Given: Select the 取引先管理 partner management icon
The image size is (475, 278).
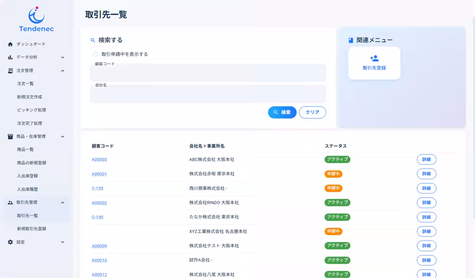Looking at the screenshot, I should coord(11,202).
